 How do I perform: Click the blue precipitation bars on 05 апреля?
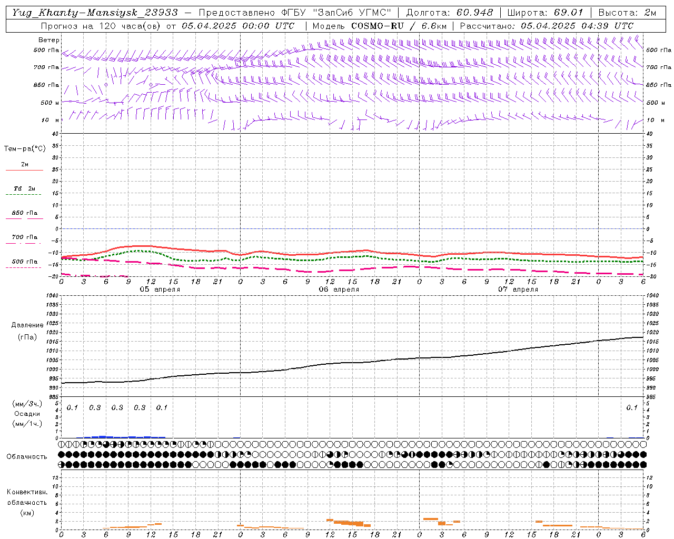pyautogui.click(x=121, y=436)
